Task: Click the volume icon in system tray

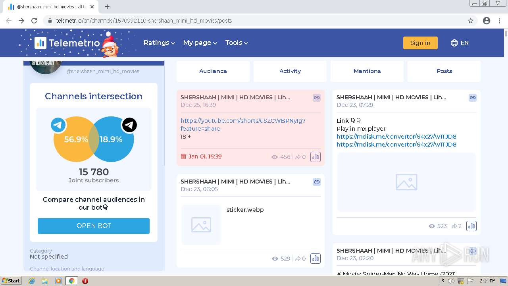Action: tap(452, 281)
